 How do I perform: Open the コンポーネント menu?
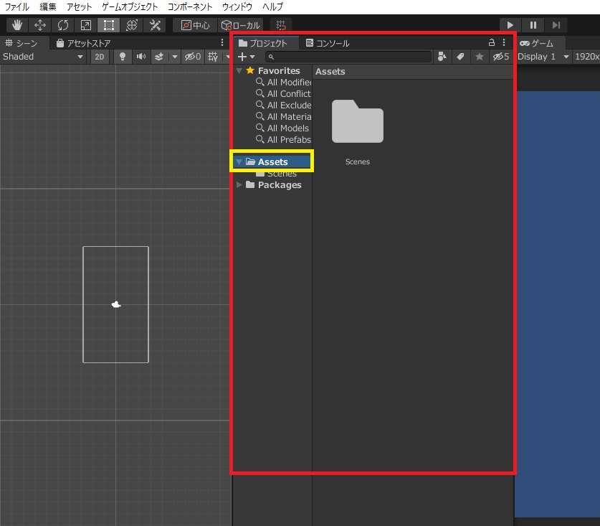pos(190,6)
